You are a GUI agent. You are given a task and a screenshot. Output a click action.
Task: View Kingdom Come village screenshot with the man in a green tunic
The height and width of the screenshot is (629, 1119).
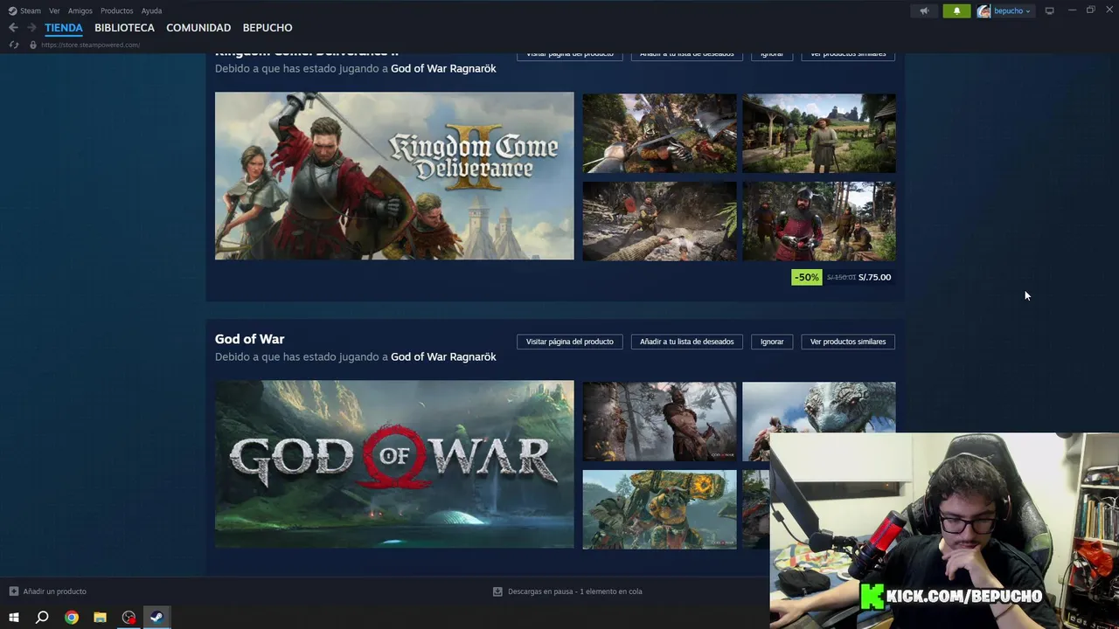click(818, 133)
